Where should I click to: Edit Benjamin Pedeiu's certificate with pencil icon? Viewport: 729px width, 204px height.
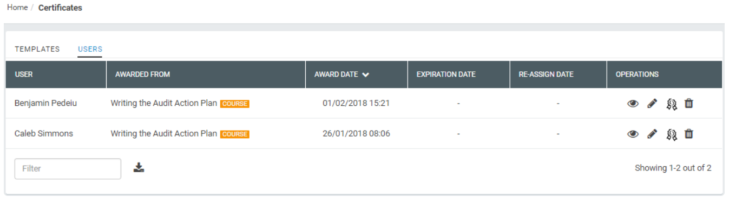click(652, 104)
